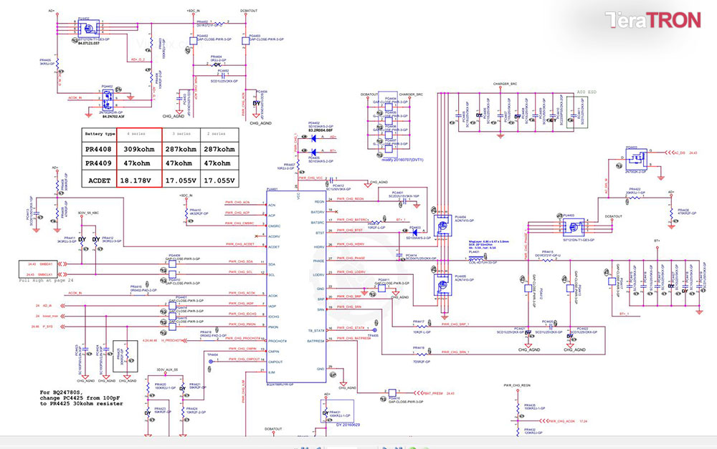Click the PBAT_PRES# off-page signal label
This screenshot has width=717, height=449.
[432, 393]
